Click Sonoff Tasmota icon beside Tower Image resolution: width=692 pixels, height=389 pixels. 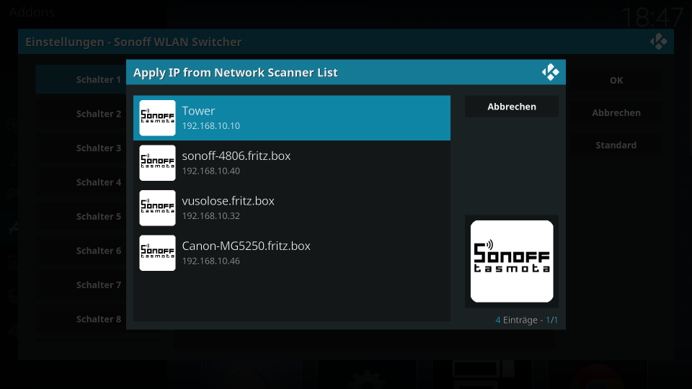click(x=158, y=117)
